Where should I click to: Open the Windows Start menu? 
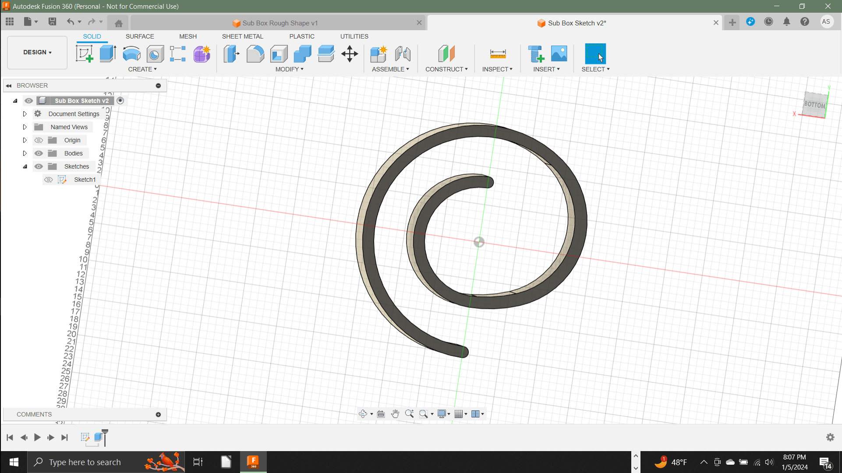coord(14,462)
